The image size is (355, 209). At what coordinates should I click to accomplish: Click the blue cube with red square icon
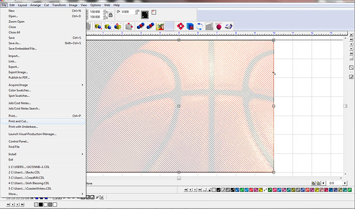click(190, 27)
